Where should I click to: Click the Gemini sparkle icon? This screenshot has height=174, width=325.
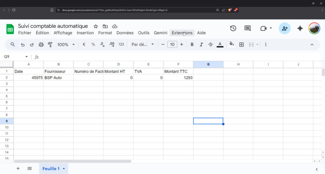300,28
